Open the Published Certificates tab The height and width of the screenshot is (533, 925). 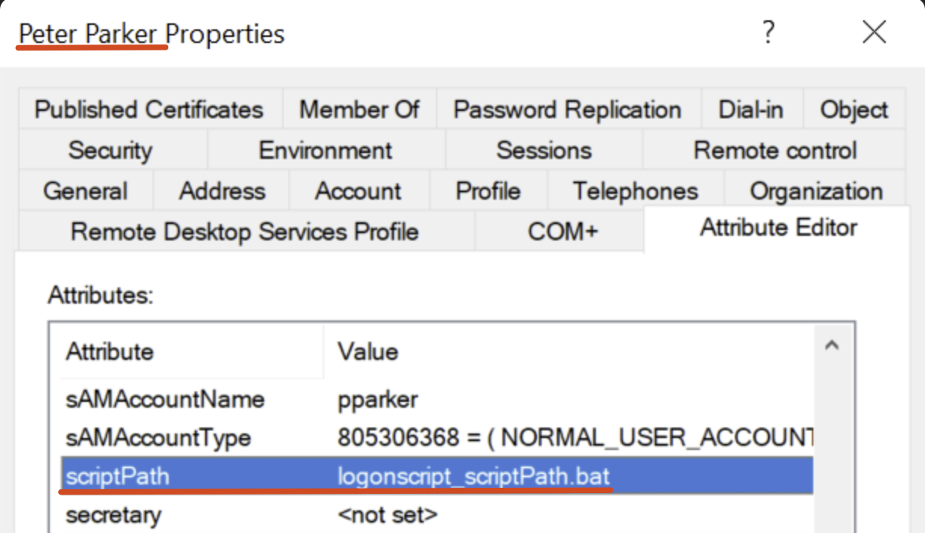tap(149, 110)
